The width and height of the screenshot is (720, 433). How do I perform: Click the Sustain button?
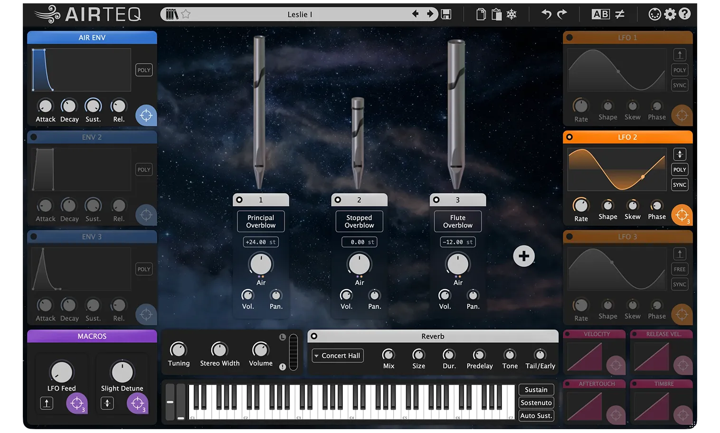(536, 390)
